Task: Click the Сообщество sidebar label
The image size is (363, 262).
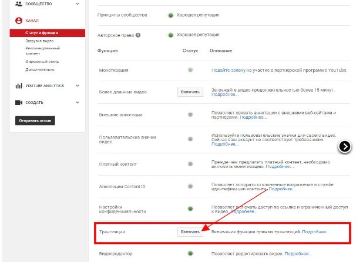Action: pyautogui.click(x=39, y=4)
